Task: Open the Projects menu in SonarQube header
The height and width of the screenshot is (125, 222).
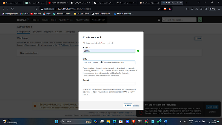Action: 36,20
